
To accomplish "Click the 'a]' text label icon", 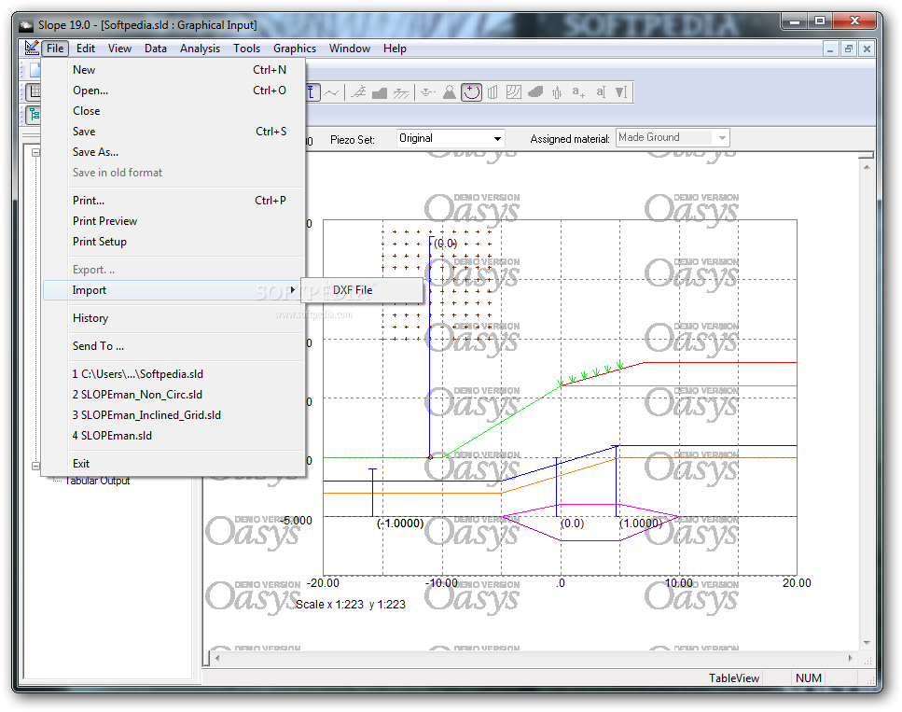I will point(601,92).
